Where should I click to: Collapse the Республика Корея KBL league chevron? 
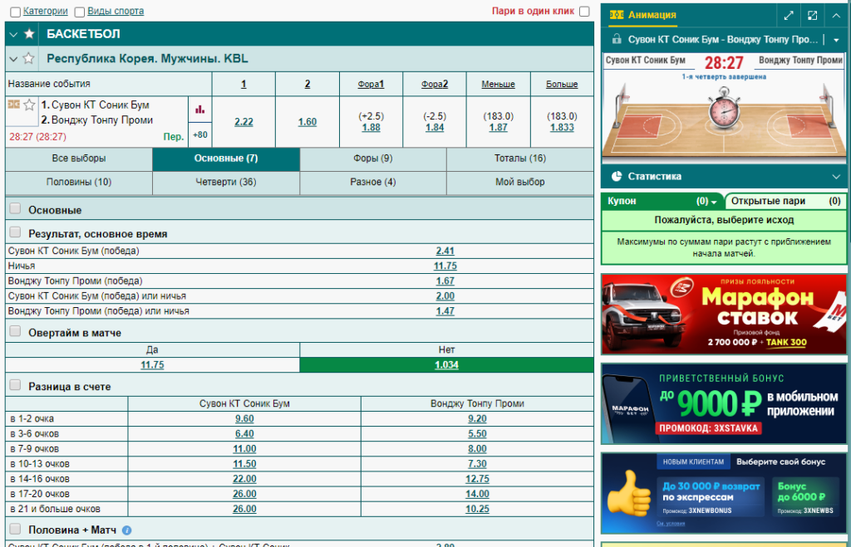13,59
